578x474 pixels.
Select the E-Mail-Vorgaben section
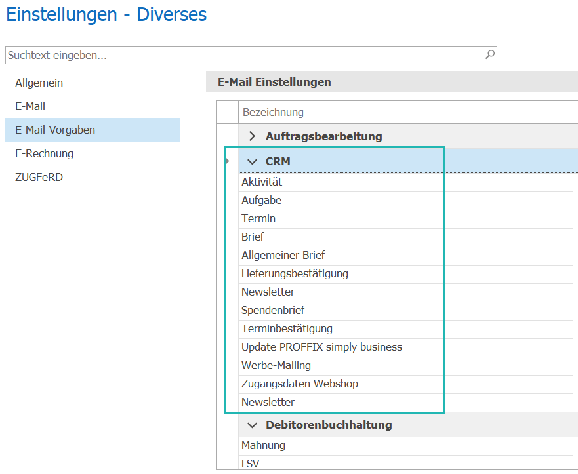(92, 130)
